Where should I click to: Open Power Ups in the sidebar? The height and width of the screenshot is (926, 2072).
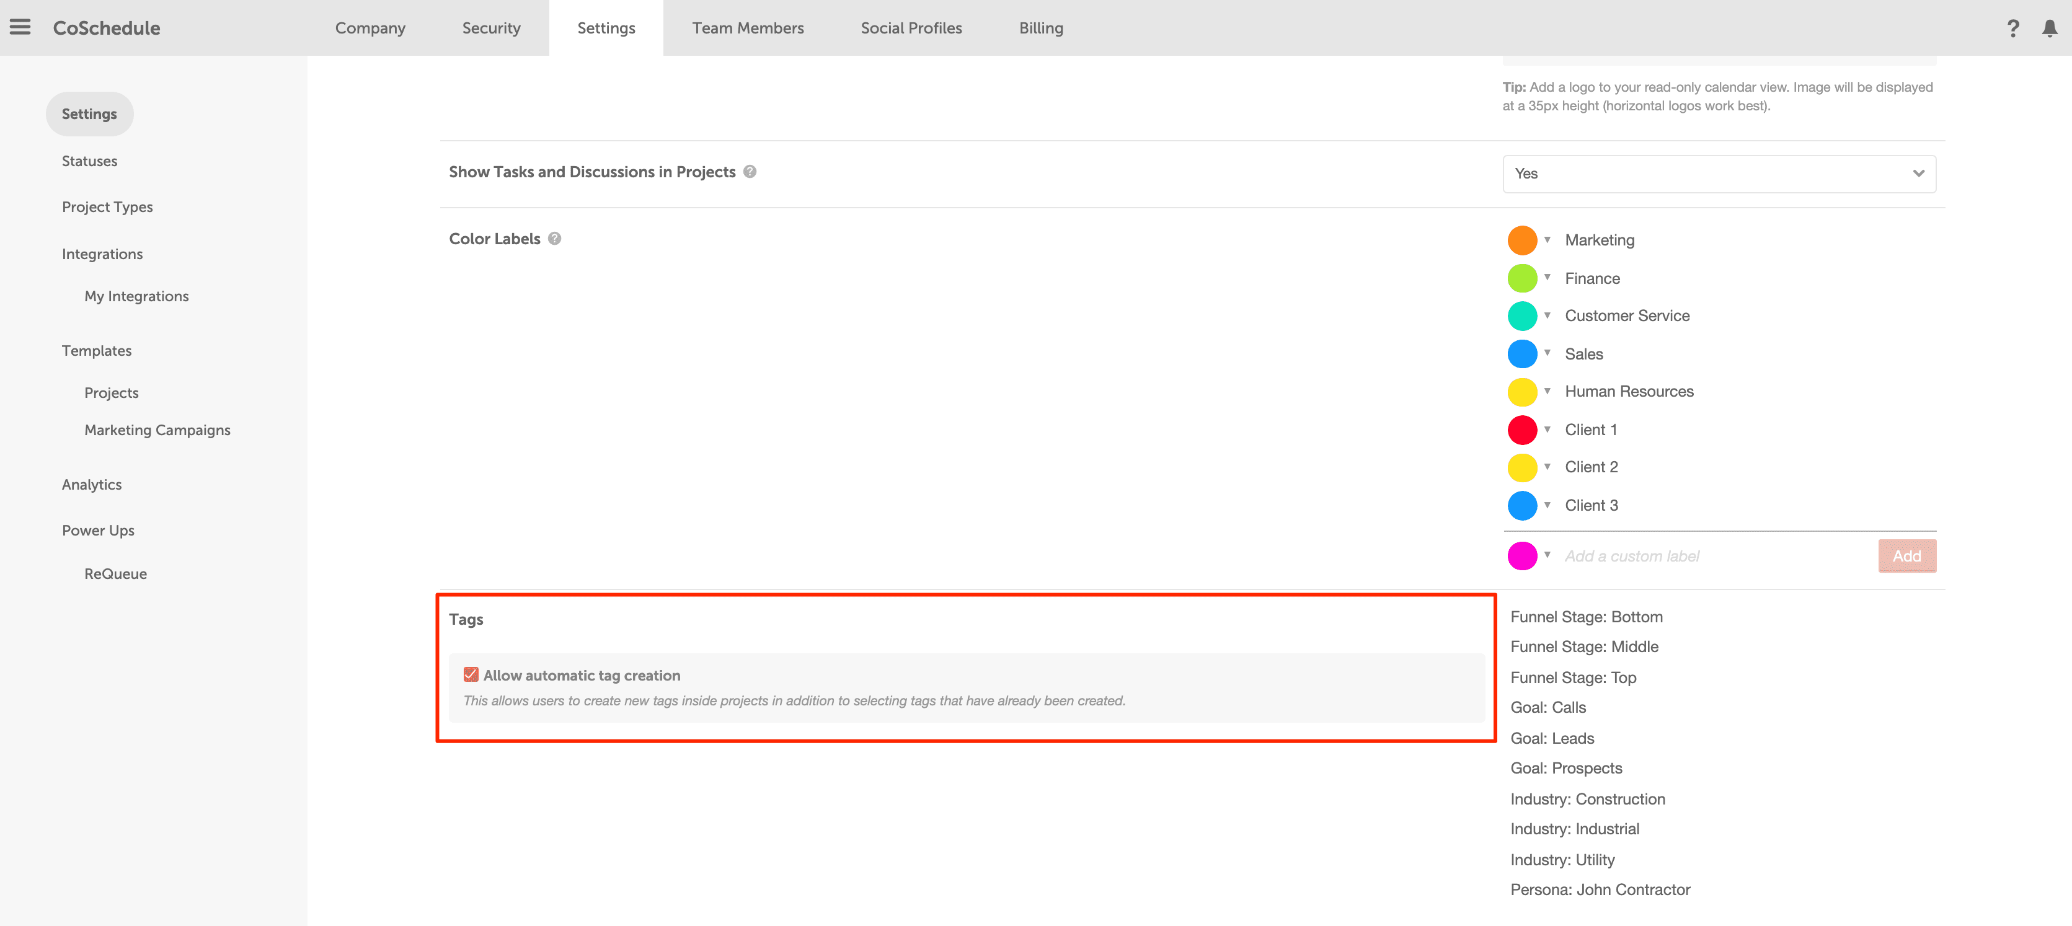pos(98,531)
